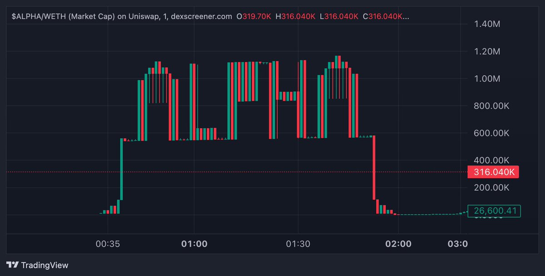
Task: Click the 01:30 time axis label
Action: pos(298,244)
